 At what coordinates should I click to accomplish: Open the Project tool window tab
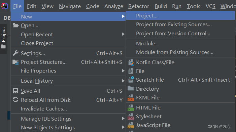(x=3, y=34)
